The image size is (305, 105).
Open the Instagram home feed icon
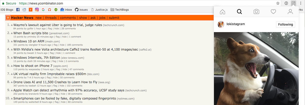coord(222,12)
